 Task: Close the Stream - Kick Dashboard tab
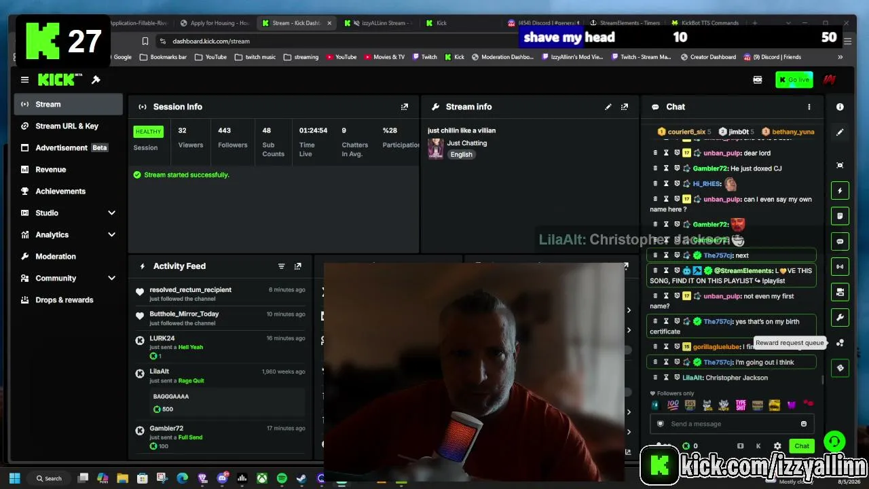329,23
